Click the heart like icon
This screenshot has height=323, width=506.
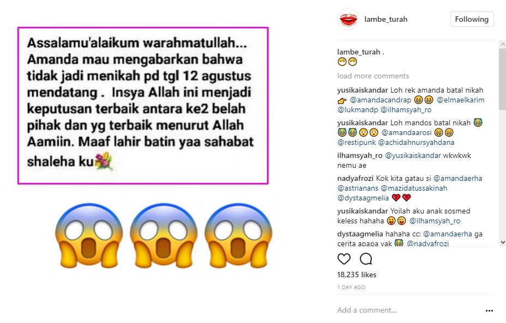tap(344, 259)
